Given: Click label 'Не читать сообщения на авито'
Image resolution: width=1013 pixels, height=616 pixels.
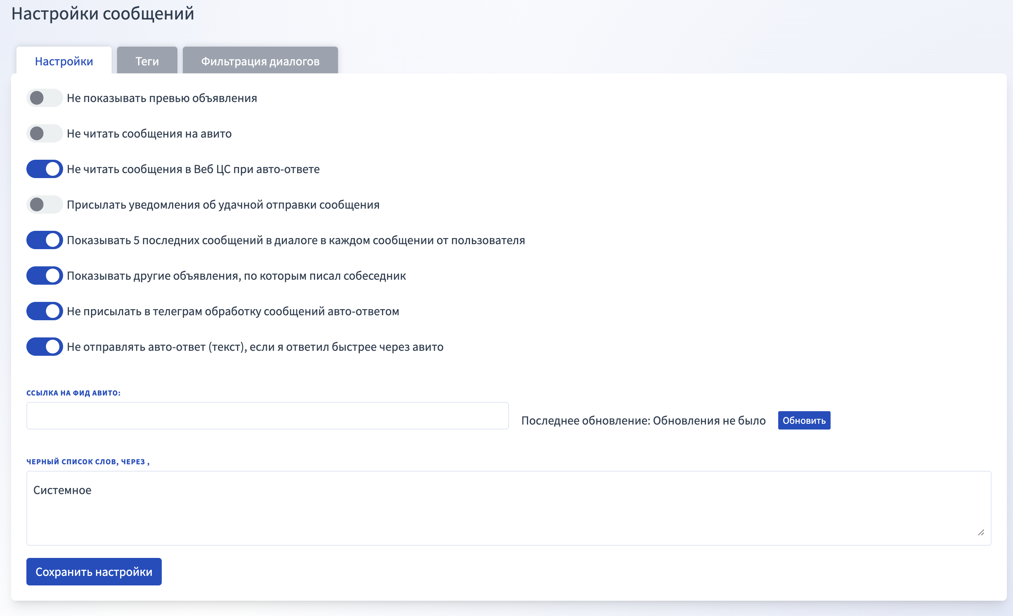Looking at the screenshot, I should pyautogui.click(x=149, y=133).
